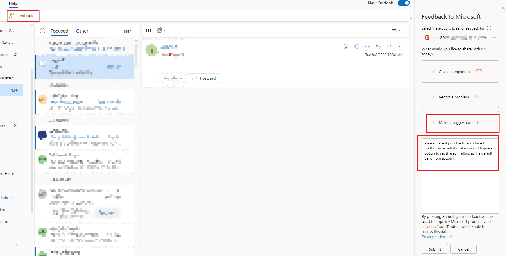Screen dimensions: 506x256
Task: Click the blue 'folder' link in the sidebar
Action: [7, 198]
